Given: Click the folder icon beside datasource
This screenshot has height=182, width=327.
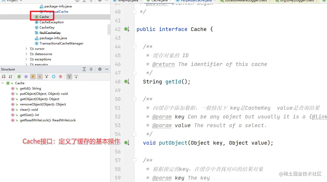Looking at the screenshot, I should click(32, 54).
